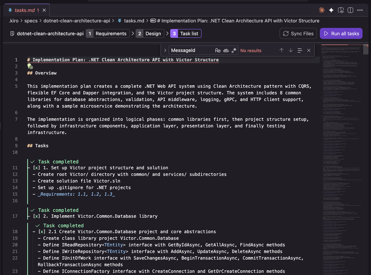Expand the replace toggle in find widget
This screenshot has width=371, height=275.
165,50
